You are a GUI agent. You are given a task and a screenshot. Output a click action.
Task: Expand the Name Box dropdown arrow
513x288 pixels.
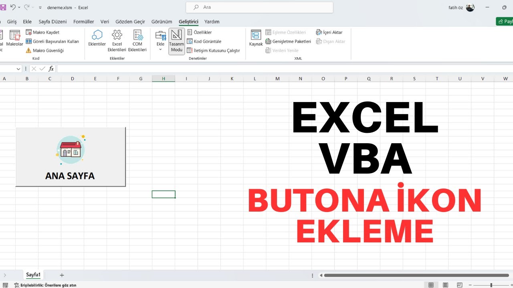pos(18,69)
